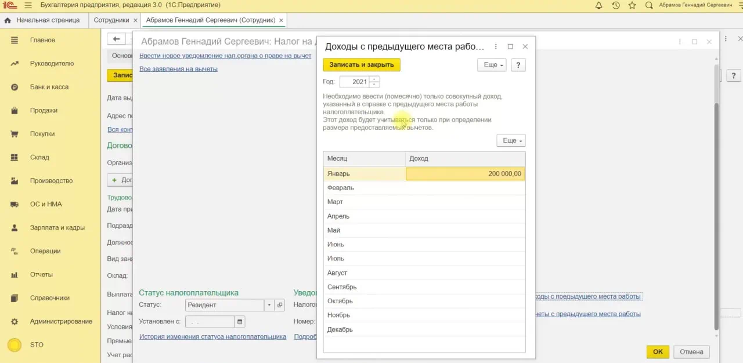
Task: Open История изменения статуса налогоплательщика link
Action: click(x=212, y=336)
